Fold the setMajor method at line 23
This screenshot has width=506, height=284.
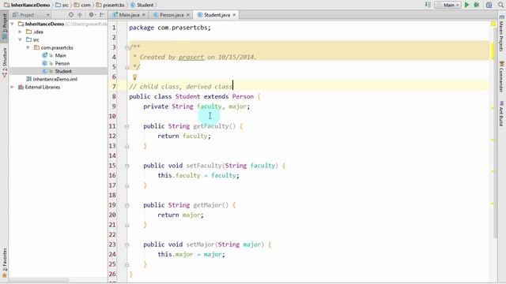click(126, 245)
